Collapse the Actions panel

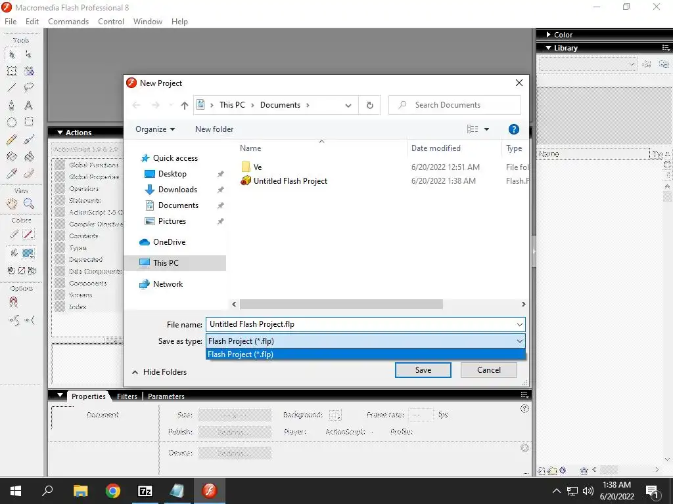tap(60, 133)
